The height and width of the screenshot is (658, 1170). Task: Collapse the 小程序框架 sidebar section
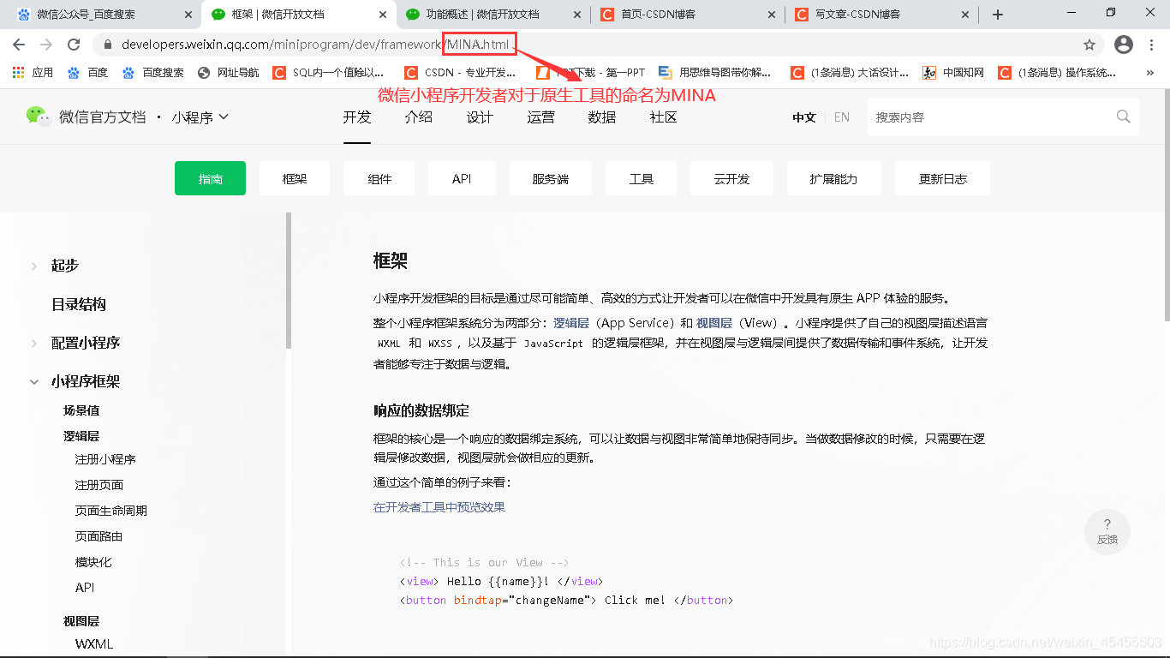pyautogui.click(x=34, y=381)
